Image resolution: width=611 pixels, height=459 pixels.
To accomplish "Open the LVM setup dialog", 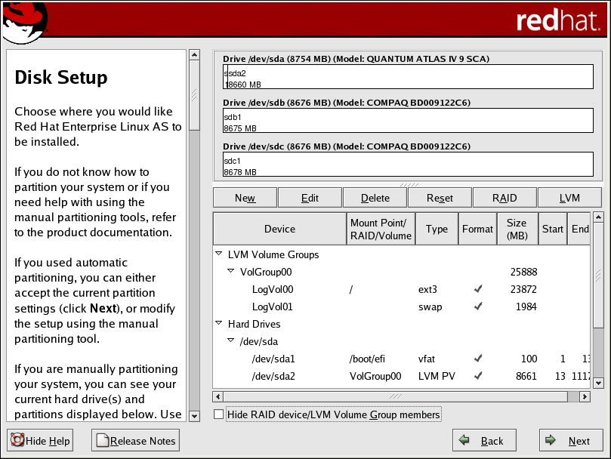I will [x=569, y=197].
